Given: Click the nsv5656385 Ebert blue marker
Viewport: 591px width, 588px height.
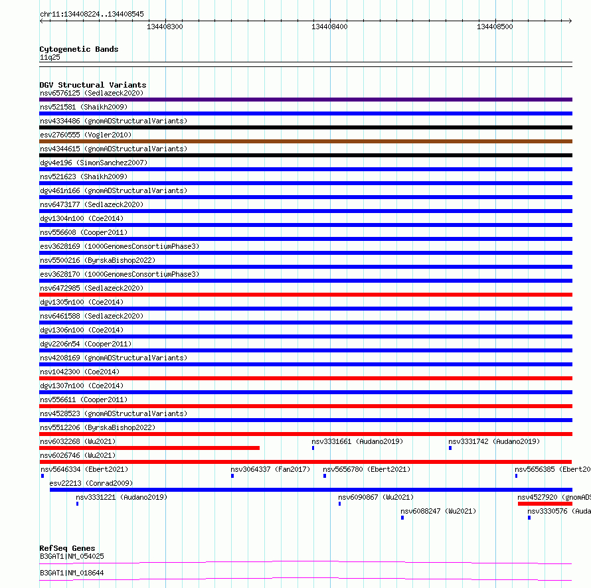Looking at the screenshot, I should click(x=517, y=476).
